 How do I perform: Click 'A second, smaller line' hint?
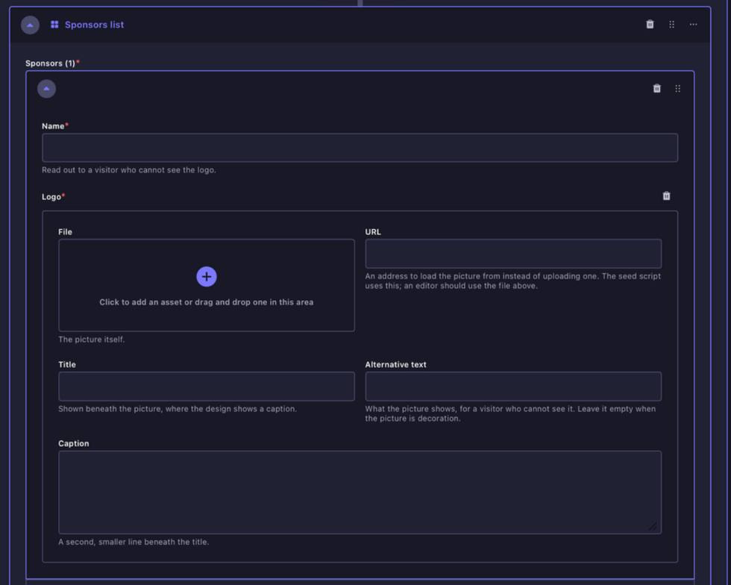click(x=134, y=542)
